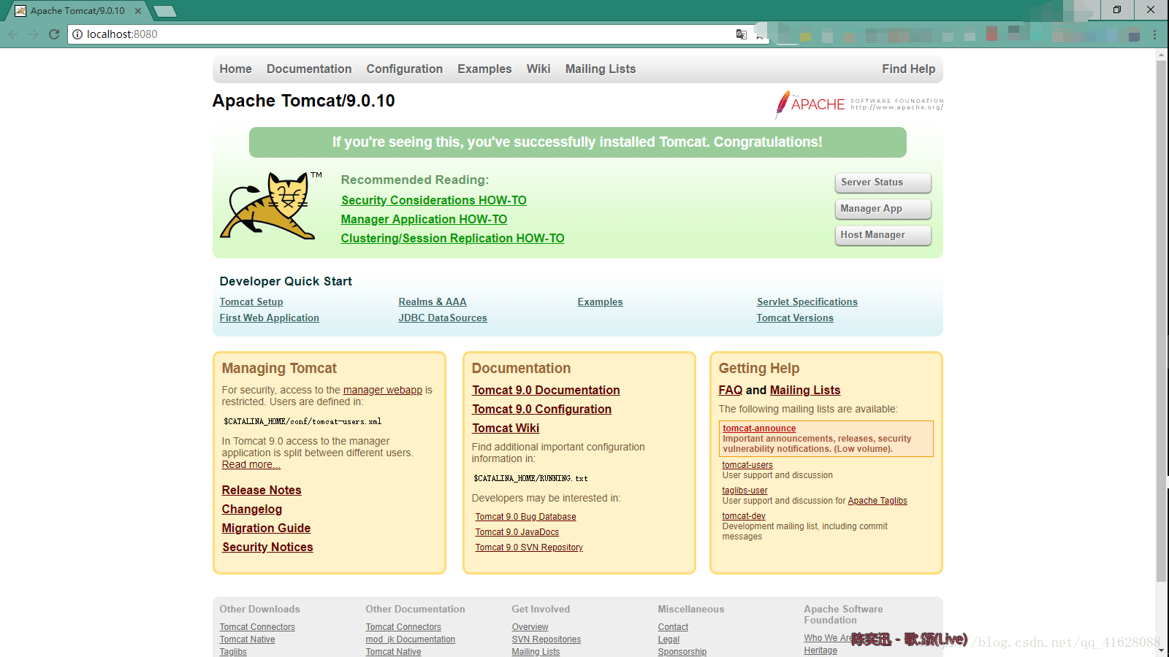Click the Read more... link

pos(251,464)
